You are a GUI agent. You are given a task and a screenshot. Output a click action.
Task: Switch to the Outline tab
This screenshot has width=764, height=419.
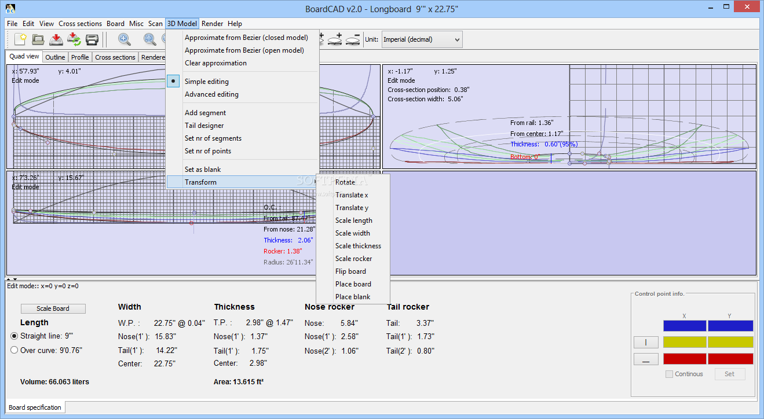(56, 57)
